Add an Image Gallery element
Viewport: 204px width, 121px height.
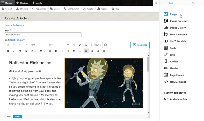(175, 28)
